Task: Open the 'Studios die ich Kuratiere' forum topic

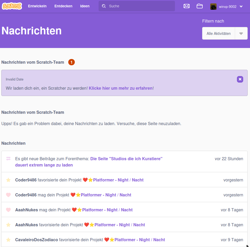Action: (126, 159)
